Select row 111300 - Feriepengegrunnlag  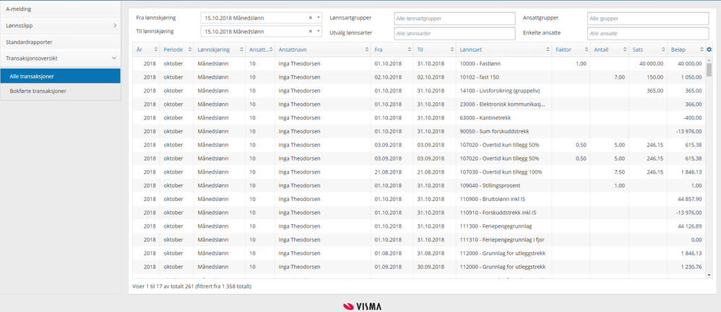point(419,226)
